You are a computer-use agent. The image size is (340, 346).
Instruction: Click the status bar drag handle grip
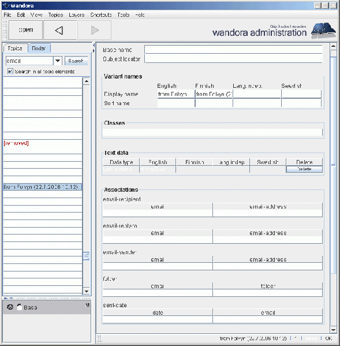(x=99, y=338)
